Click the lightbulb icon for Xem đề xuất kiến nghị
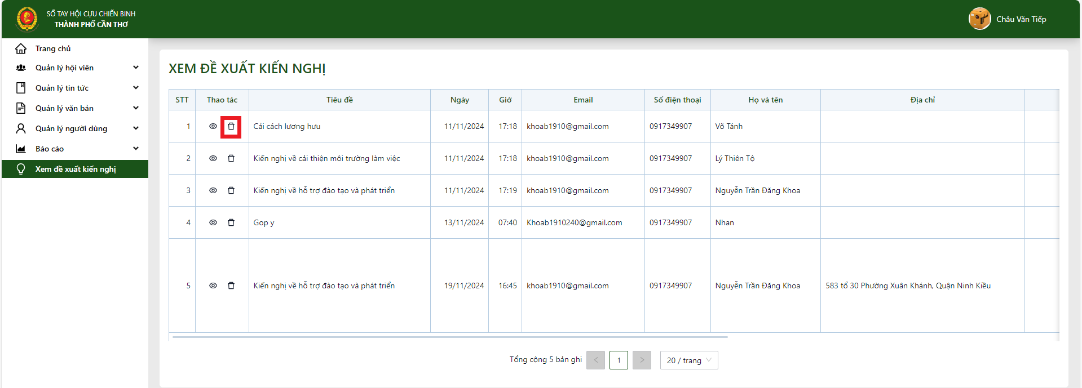 click(x=21, y=169)
